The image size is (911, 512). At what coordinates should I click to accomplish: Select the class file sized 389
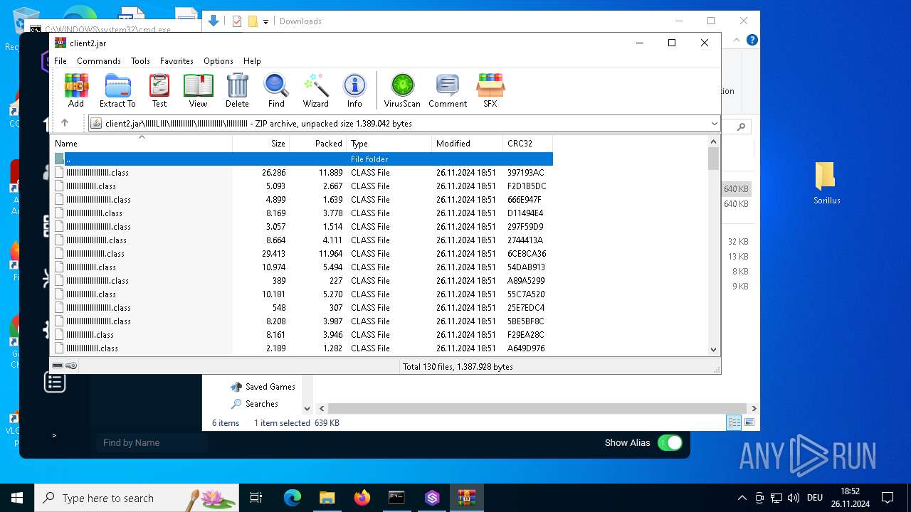click(x=302, y=281)
